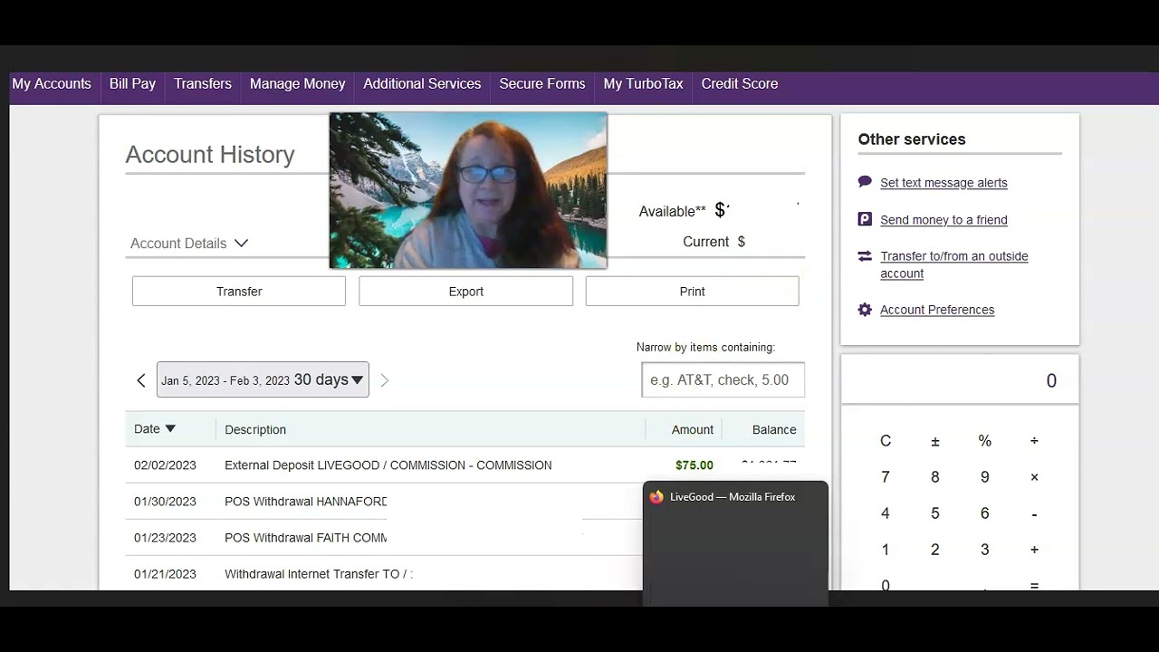Open Send money to a friend link
The height and width of the screenshot is (652, 1159).
(943, 220)
